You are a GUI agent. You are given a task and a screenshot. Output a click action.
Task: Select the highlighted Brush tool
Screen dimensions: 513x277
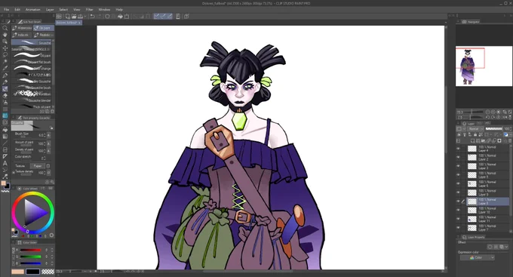(5, 89)
